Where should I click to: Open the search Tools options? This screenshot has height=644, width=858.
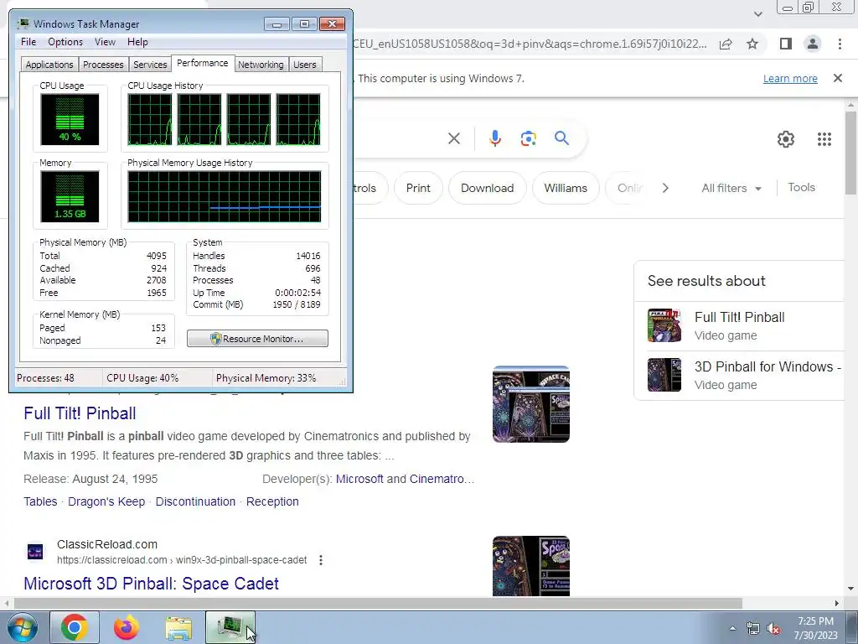801,187
